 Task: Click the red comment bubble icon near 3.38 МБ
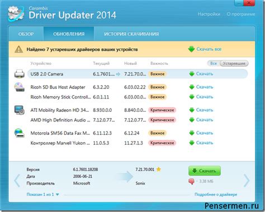[x=191, y=181]
